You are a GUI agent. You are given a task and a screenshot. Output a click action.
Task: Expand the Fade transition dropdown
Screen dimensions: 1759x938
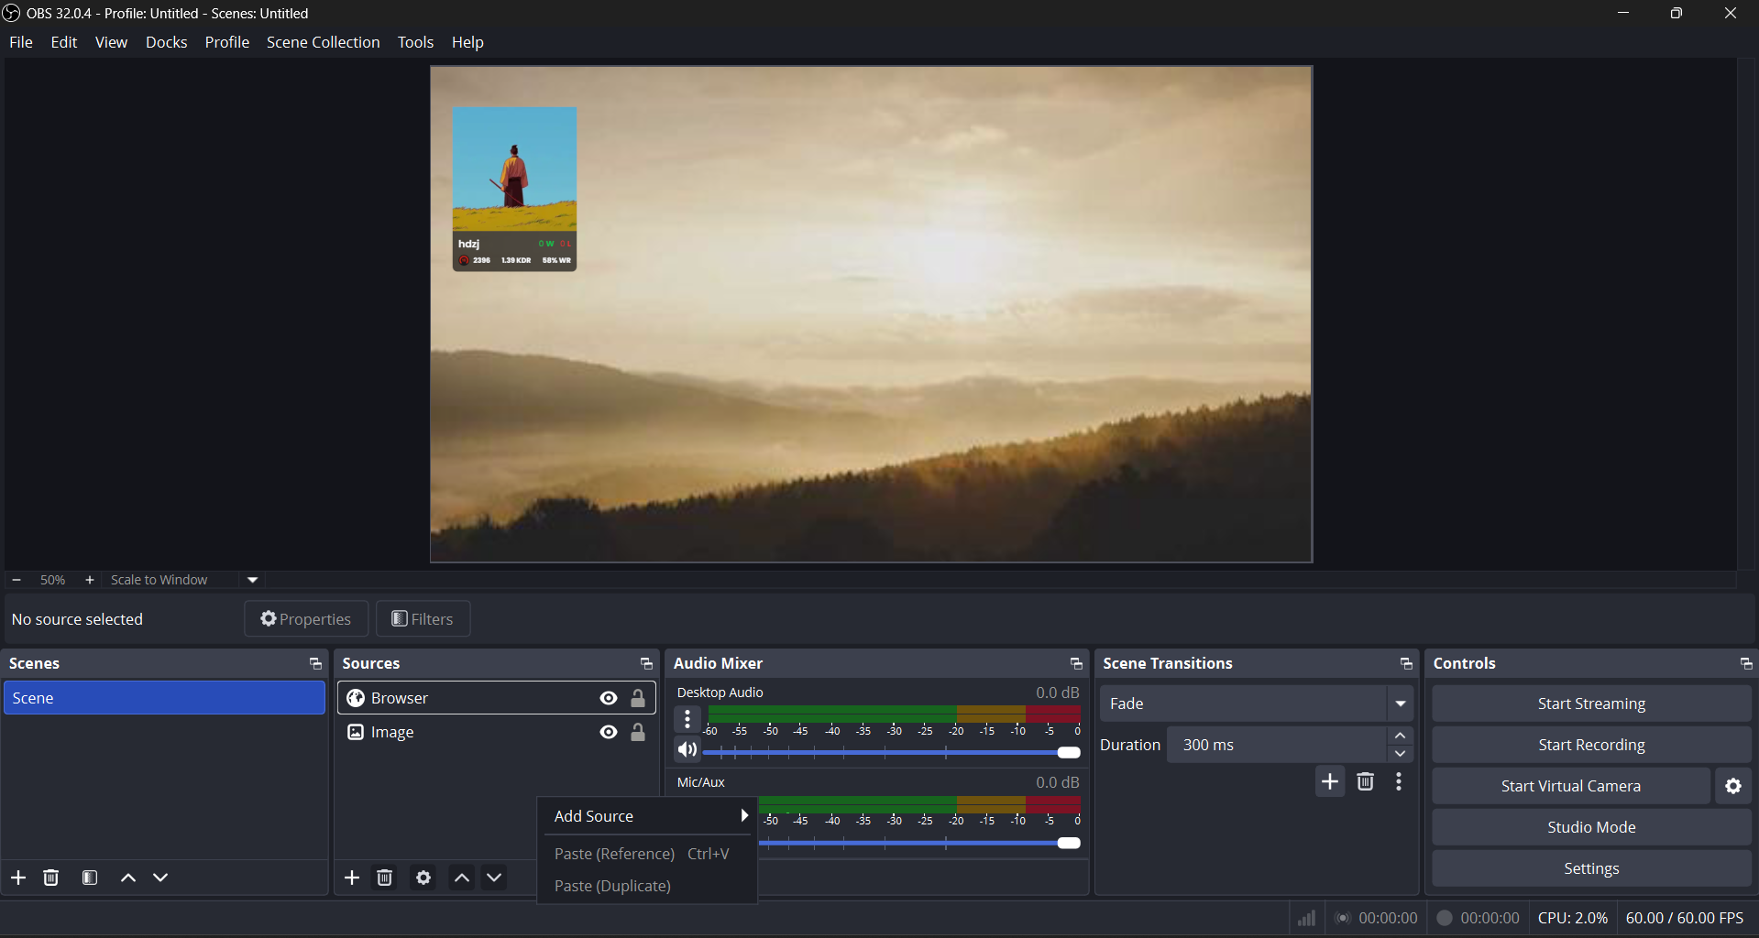[1401, 703]
